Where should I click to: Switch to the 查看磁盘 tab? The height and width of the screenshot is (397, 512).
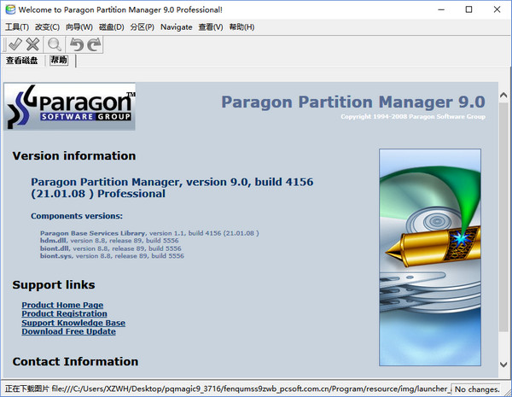click(22, 61)
